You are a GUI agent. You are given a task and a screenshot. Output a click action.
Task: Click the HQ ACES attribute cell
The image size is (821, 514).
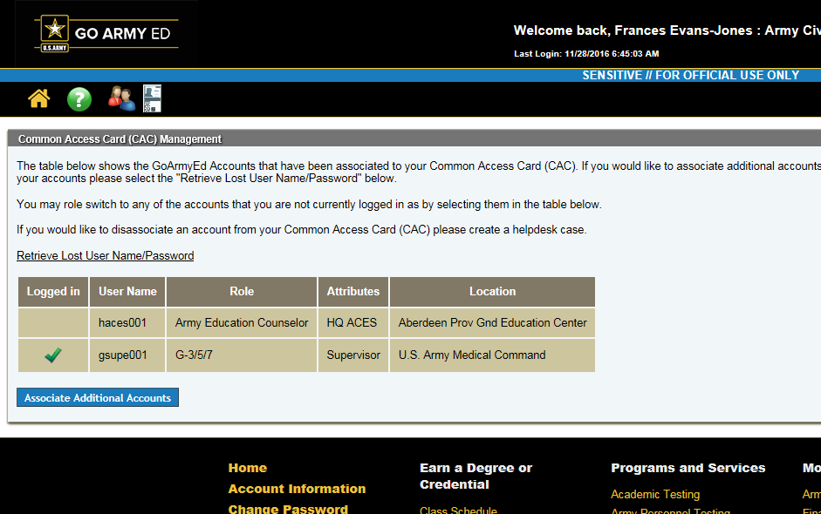[352, 323]
